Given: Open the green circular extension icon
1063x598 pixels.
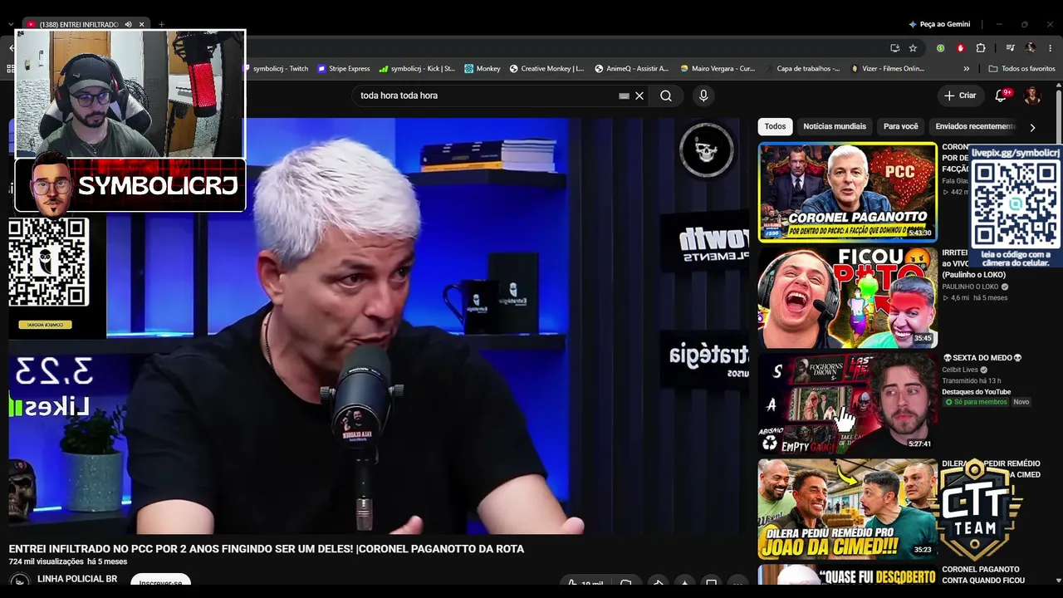Looking at the screenshot, I should [940, 48].
